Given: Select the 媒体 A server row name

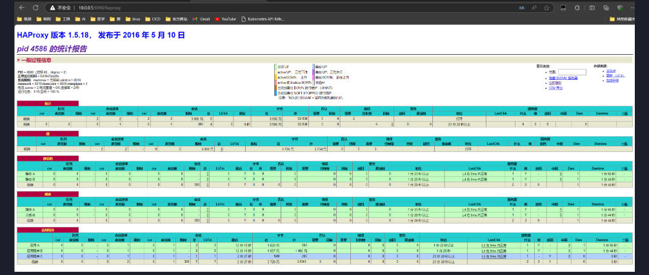Looking at the screenshot, I should click(x=30, y=209).
